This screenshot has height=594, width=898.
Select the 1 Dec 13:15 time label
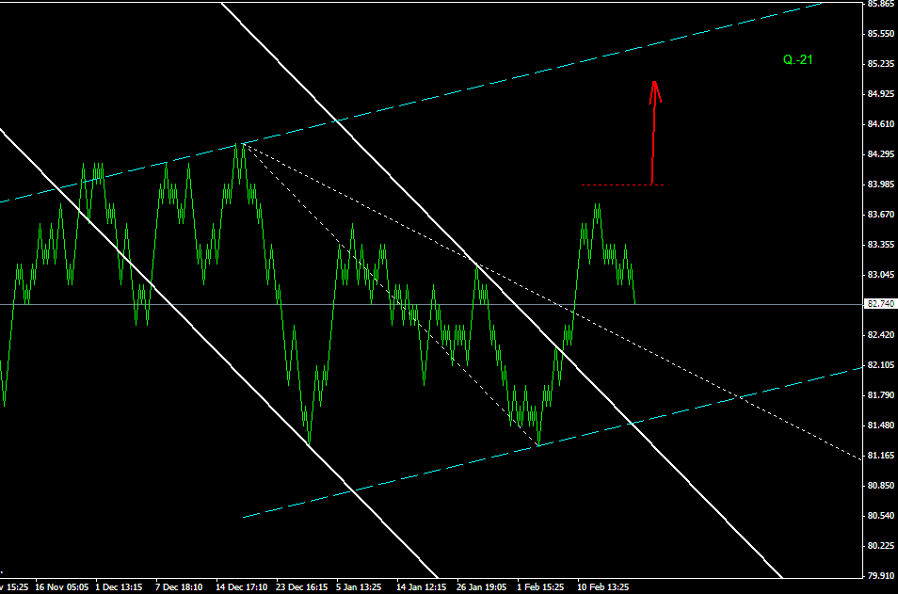click(x=119, y=587)
